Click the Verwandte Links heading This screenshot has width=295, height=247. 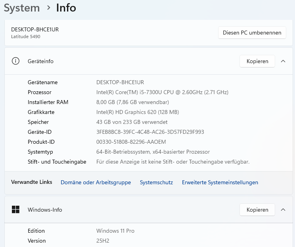pyautogui.click(x=32, y=182)
